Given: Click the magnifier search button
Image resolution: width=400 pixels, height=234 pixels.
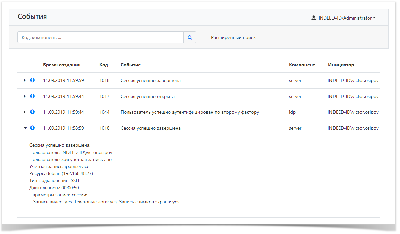Looking at the screenshot, I should click(x=190, y=37).
